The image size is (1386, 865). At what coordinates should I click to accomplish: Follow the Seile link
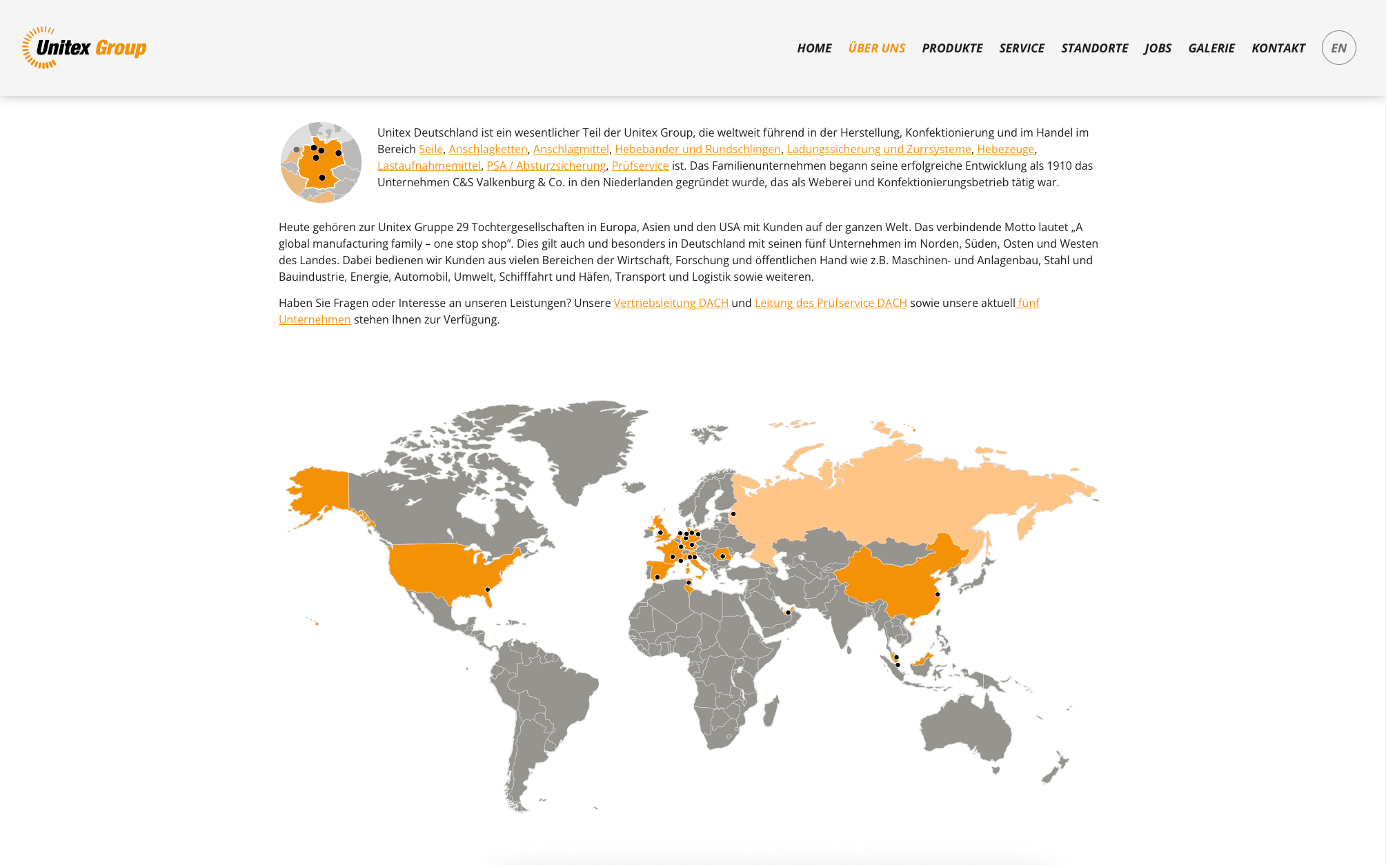430,149
